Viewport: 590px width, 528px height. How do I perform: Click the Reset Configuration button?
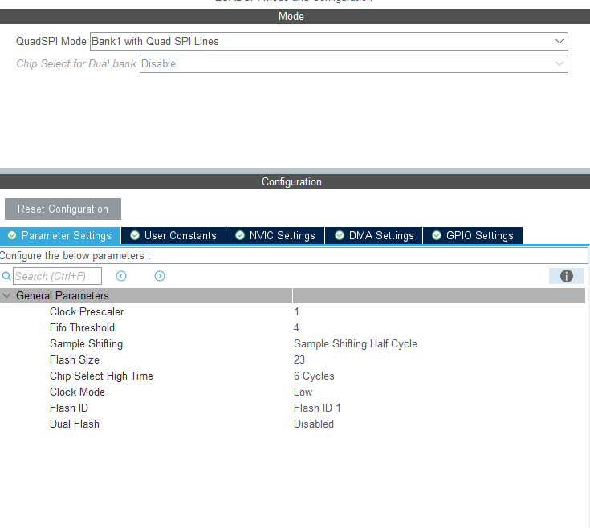[63, 209]
